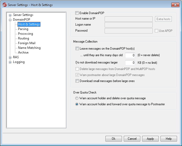Select Foreign Mail in the tree

click(26, 43)
